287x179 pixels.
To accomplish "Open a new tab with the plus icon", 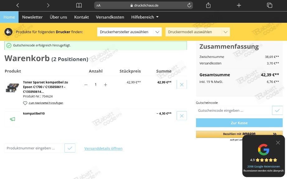I will 239,6.
